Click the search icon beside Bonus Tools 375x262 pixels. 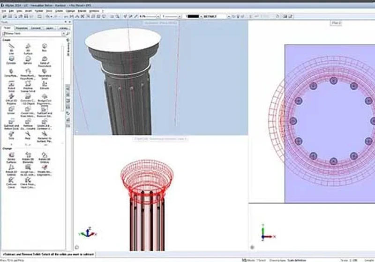pyautogui.click(x=68, y=34)
